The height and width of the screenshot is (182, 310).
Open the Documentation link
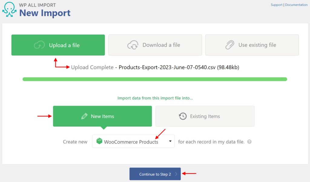tap(296, 5)
